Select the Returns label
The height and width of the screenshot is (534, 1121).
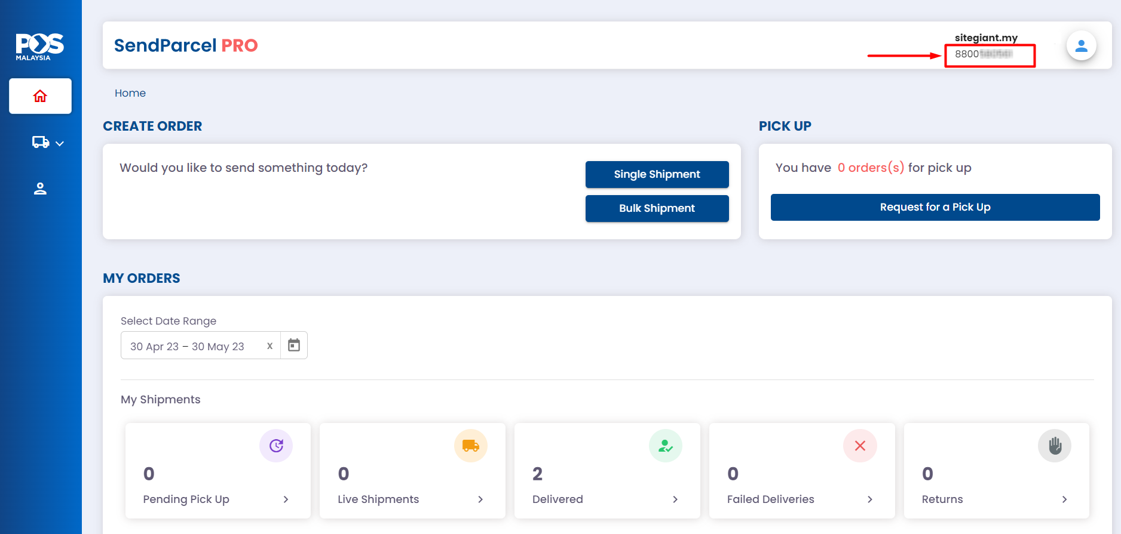(942, 499)
